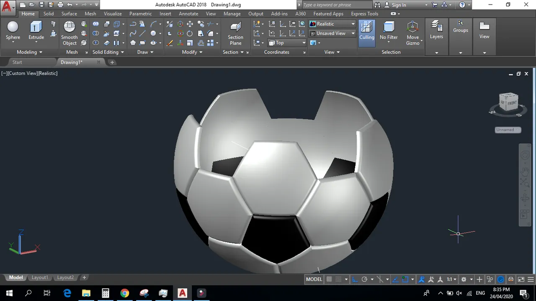Expand the Draw panel
This screenshot has height=301, width=536.
145,52
